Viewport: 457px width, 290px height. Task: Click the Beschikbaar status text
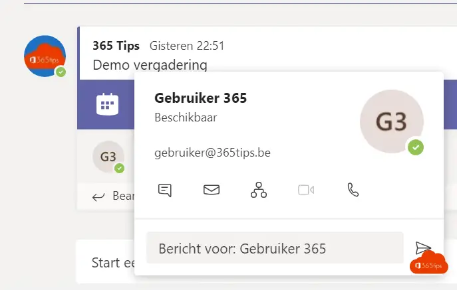tap(186, 117)
